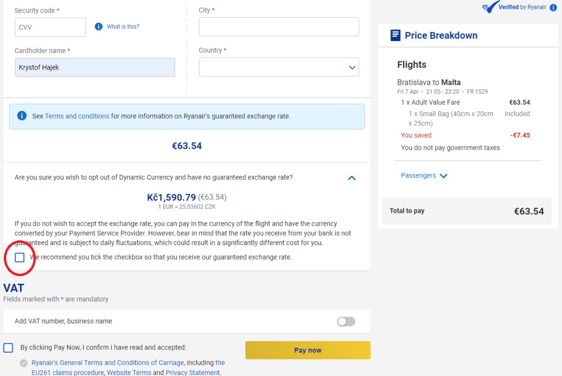The height and width of the screenshot is (376, 562).
Task: Open the Privacy Statement link
Action: coord(192,372)
